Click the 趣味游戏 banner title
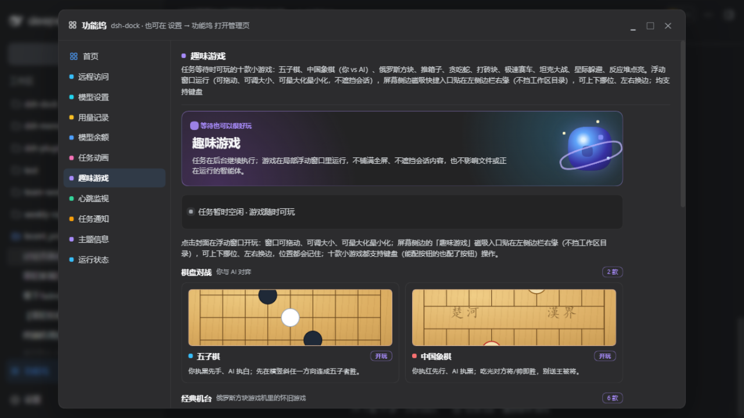Viewport: 744px width, 418px height. [x=216, y=143]
